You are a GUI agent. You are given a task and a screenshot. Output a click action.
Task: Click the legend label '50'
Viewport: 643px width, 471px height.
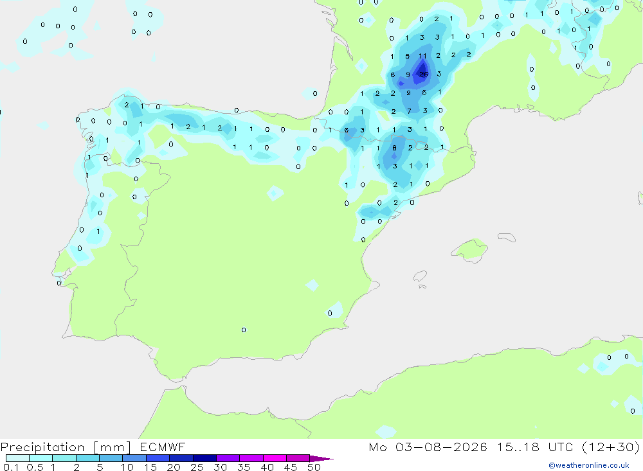point(314,467)
